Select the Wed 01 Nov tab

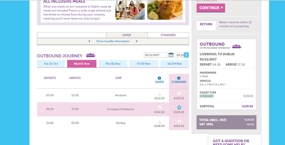click(x=82, y=64)
